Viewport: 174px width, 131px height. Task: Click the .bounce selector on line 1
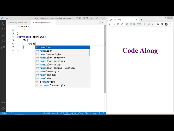(x=22, y=26)
